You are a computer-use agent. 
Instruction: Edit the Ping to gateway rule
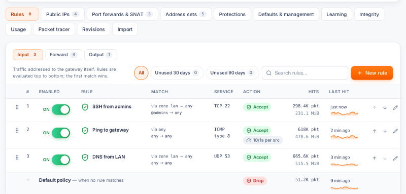395,131
